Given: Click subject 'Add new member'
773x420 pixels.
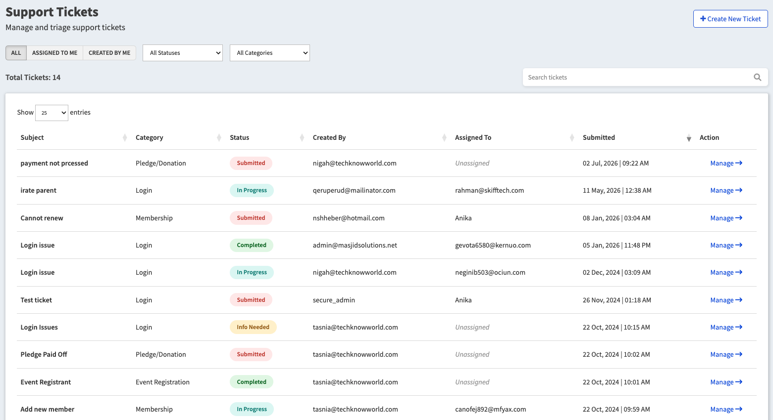Looking at the screenshot, I should point(48,409).
